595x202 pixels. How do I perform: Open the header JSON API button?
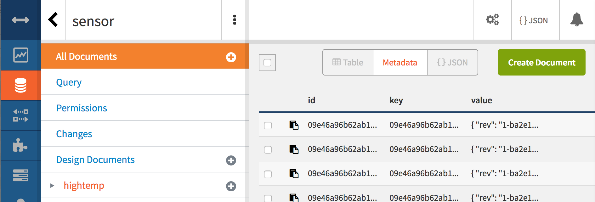click(534, 20)
